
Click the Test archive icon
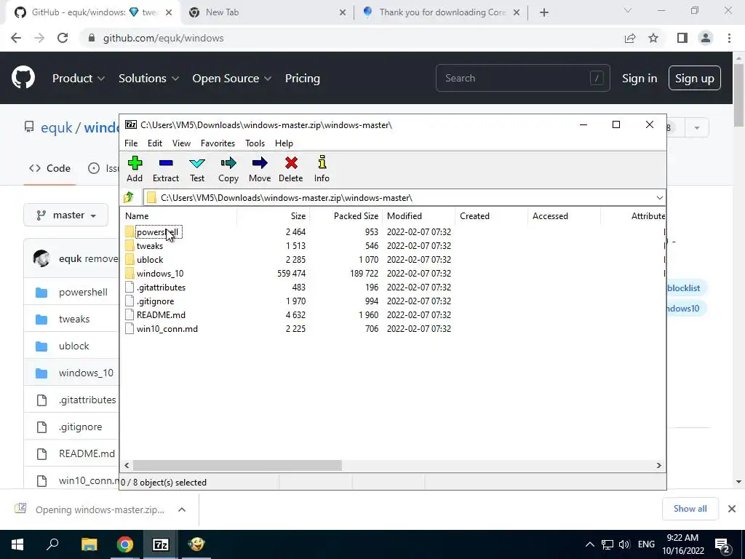point(197,169)
